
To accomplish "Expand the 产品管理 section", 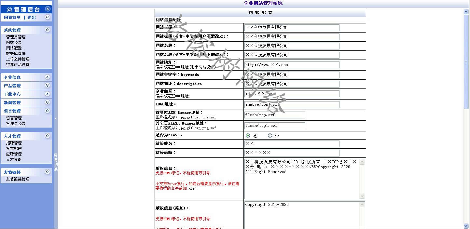I will pyautogui.click(x=48, y=86).
